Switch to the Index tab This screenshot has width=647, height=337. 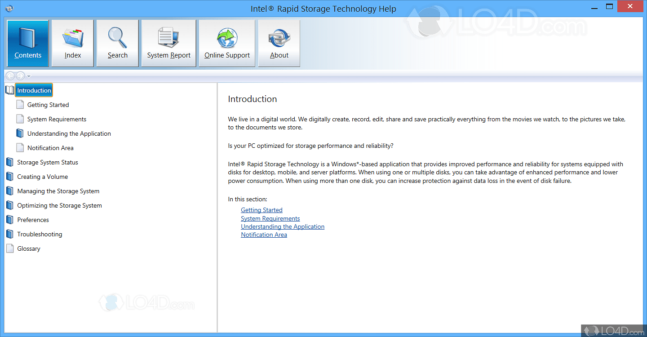click(73, 43)
